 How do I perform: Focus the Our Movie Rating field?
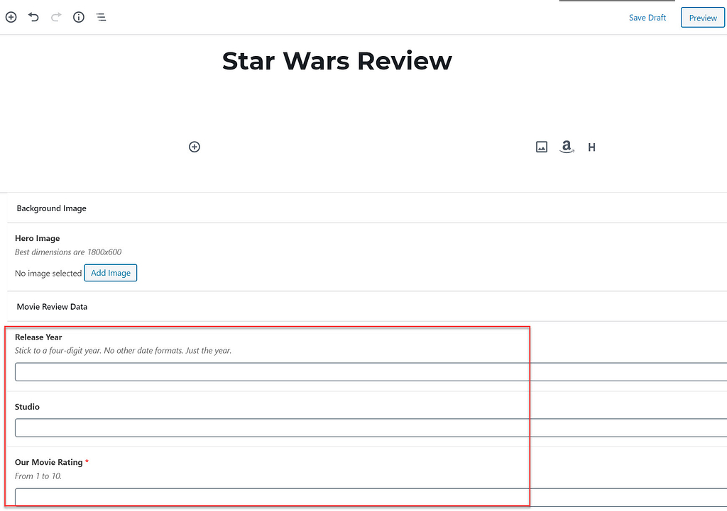(x=371, y=497)
